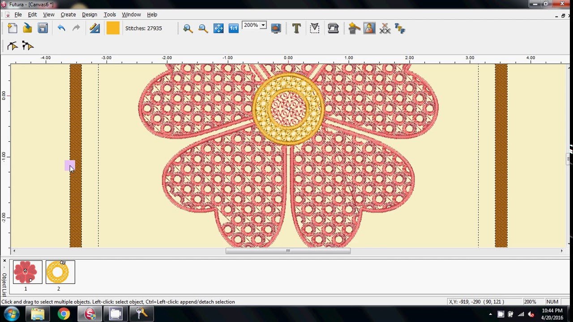Open the Tools menu
573x322 pixels.
110,15
